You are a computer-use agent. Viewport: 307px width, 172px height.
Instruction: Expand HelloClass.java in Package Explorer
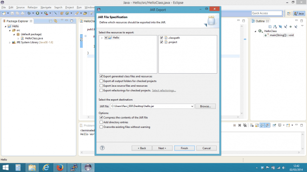[x=19, y=38]
